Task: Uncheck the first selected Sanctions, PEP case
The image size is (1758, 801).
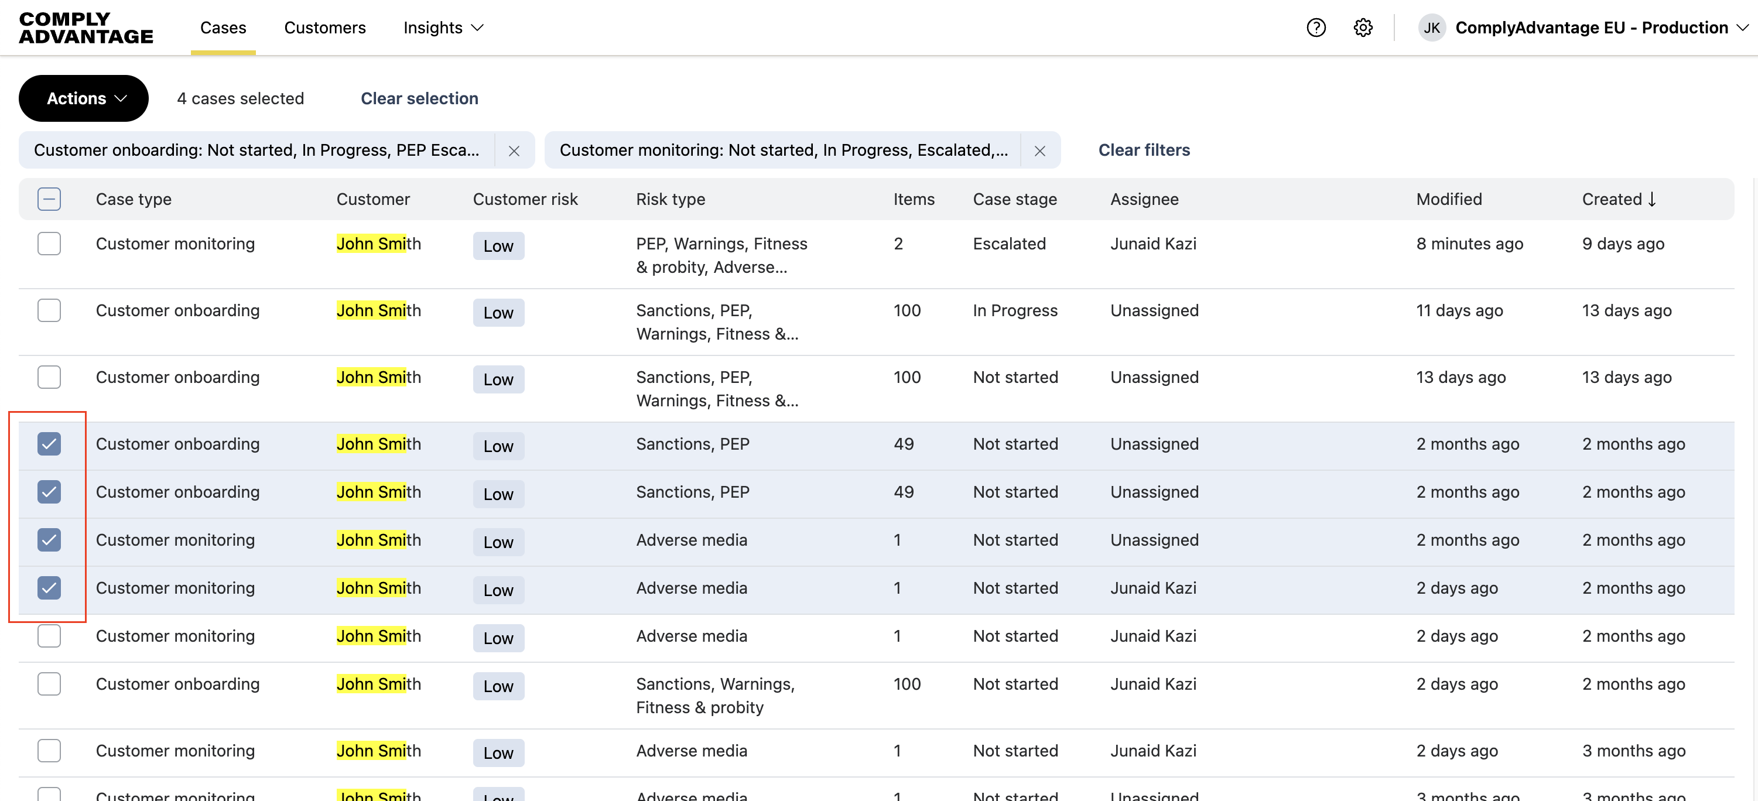Action: tap(49, 444)
